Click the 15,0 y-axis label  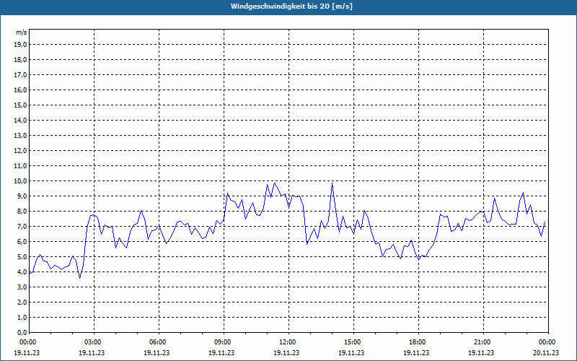click(21, 105)
